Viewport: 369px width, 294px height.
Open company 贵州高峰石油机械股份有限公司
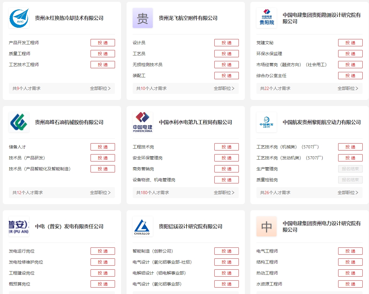pyautogui.click(x=69, y=122)
